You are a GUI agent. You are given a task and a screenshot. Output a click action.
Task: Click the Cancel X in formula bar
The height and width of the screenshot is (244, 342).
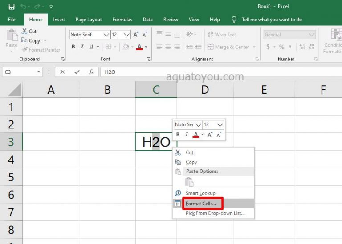62,72
